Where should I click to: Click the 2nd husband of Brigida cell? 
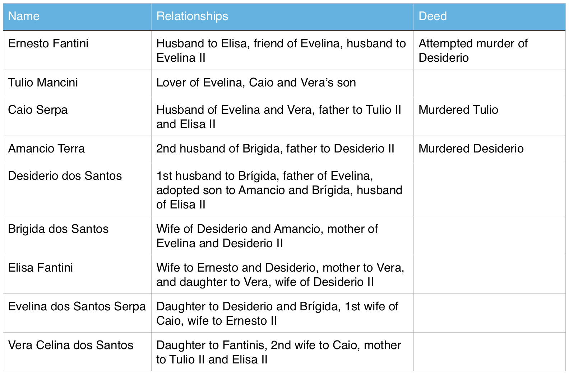275,149
